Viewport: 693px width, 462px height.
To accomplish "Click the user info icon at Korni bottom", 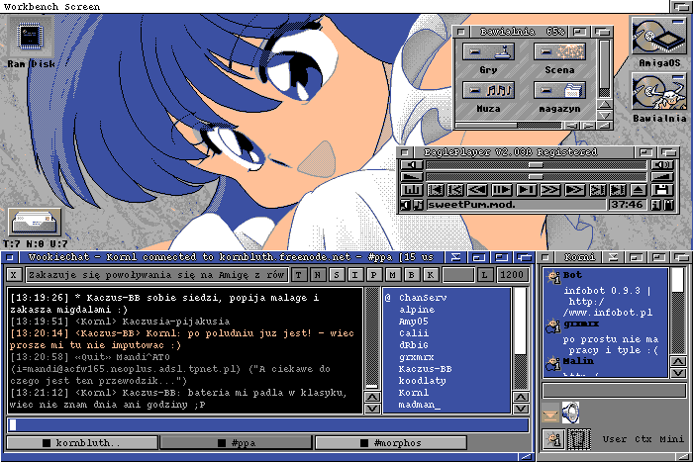I will pos(553,439).
